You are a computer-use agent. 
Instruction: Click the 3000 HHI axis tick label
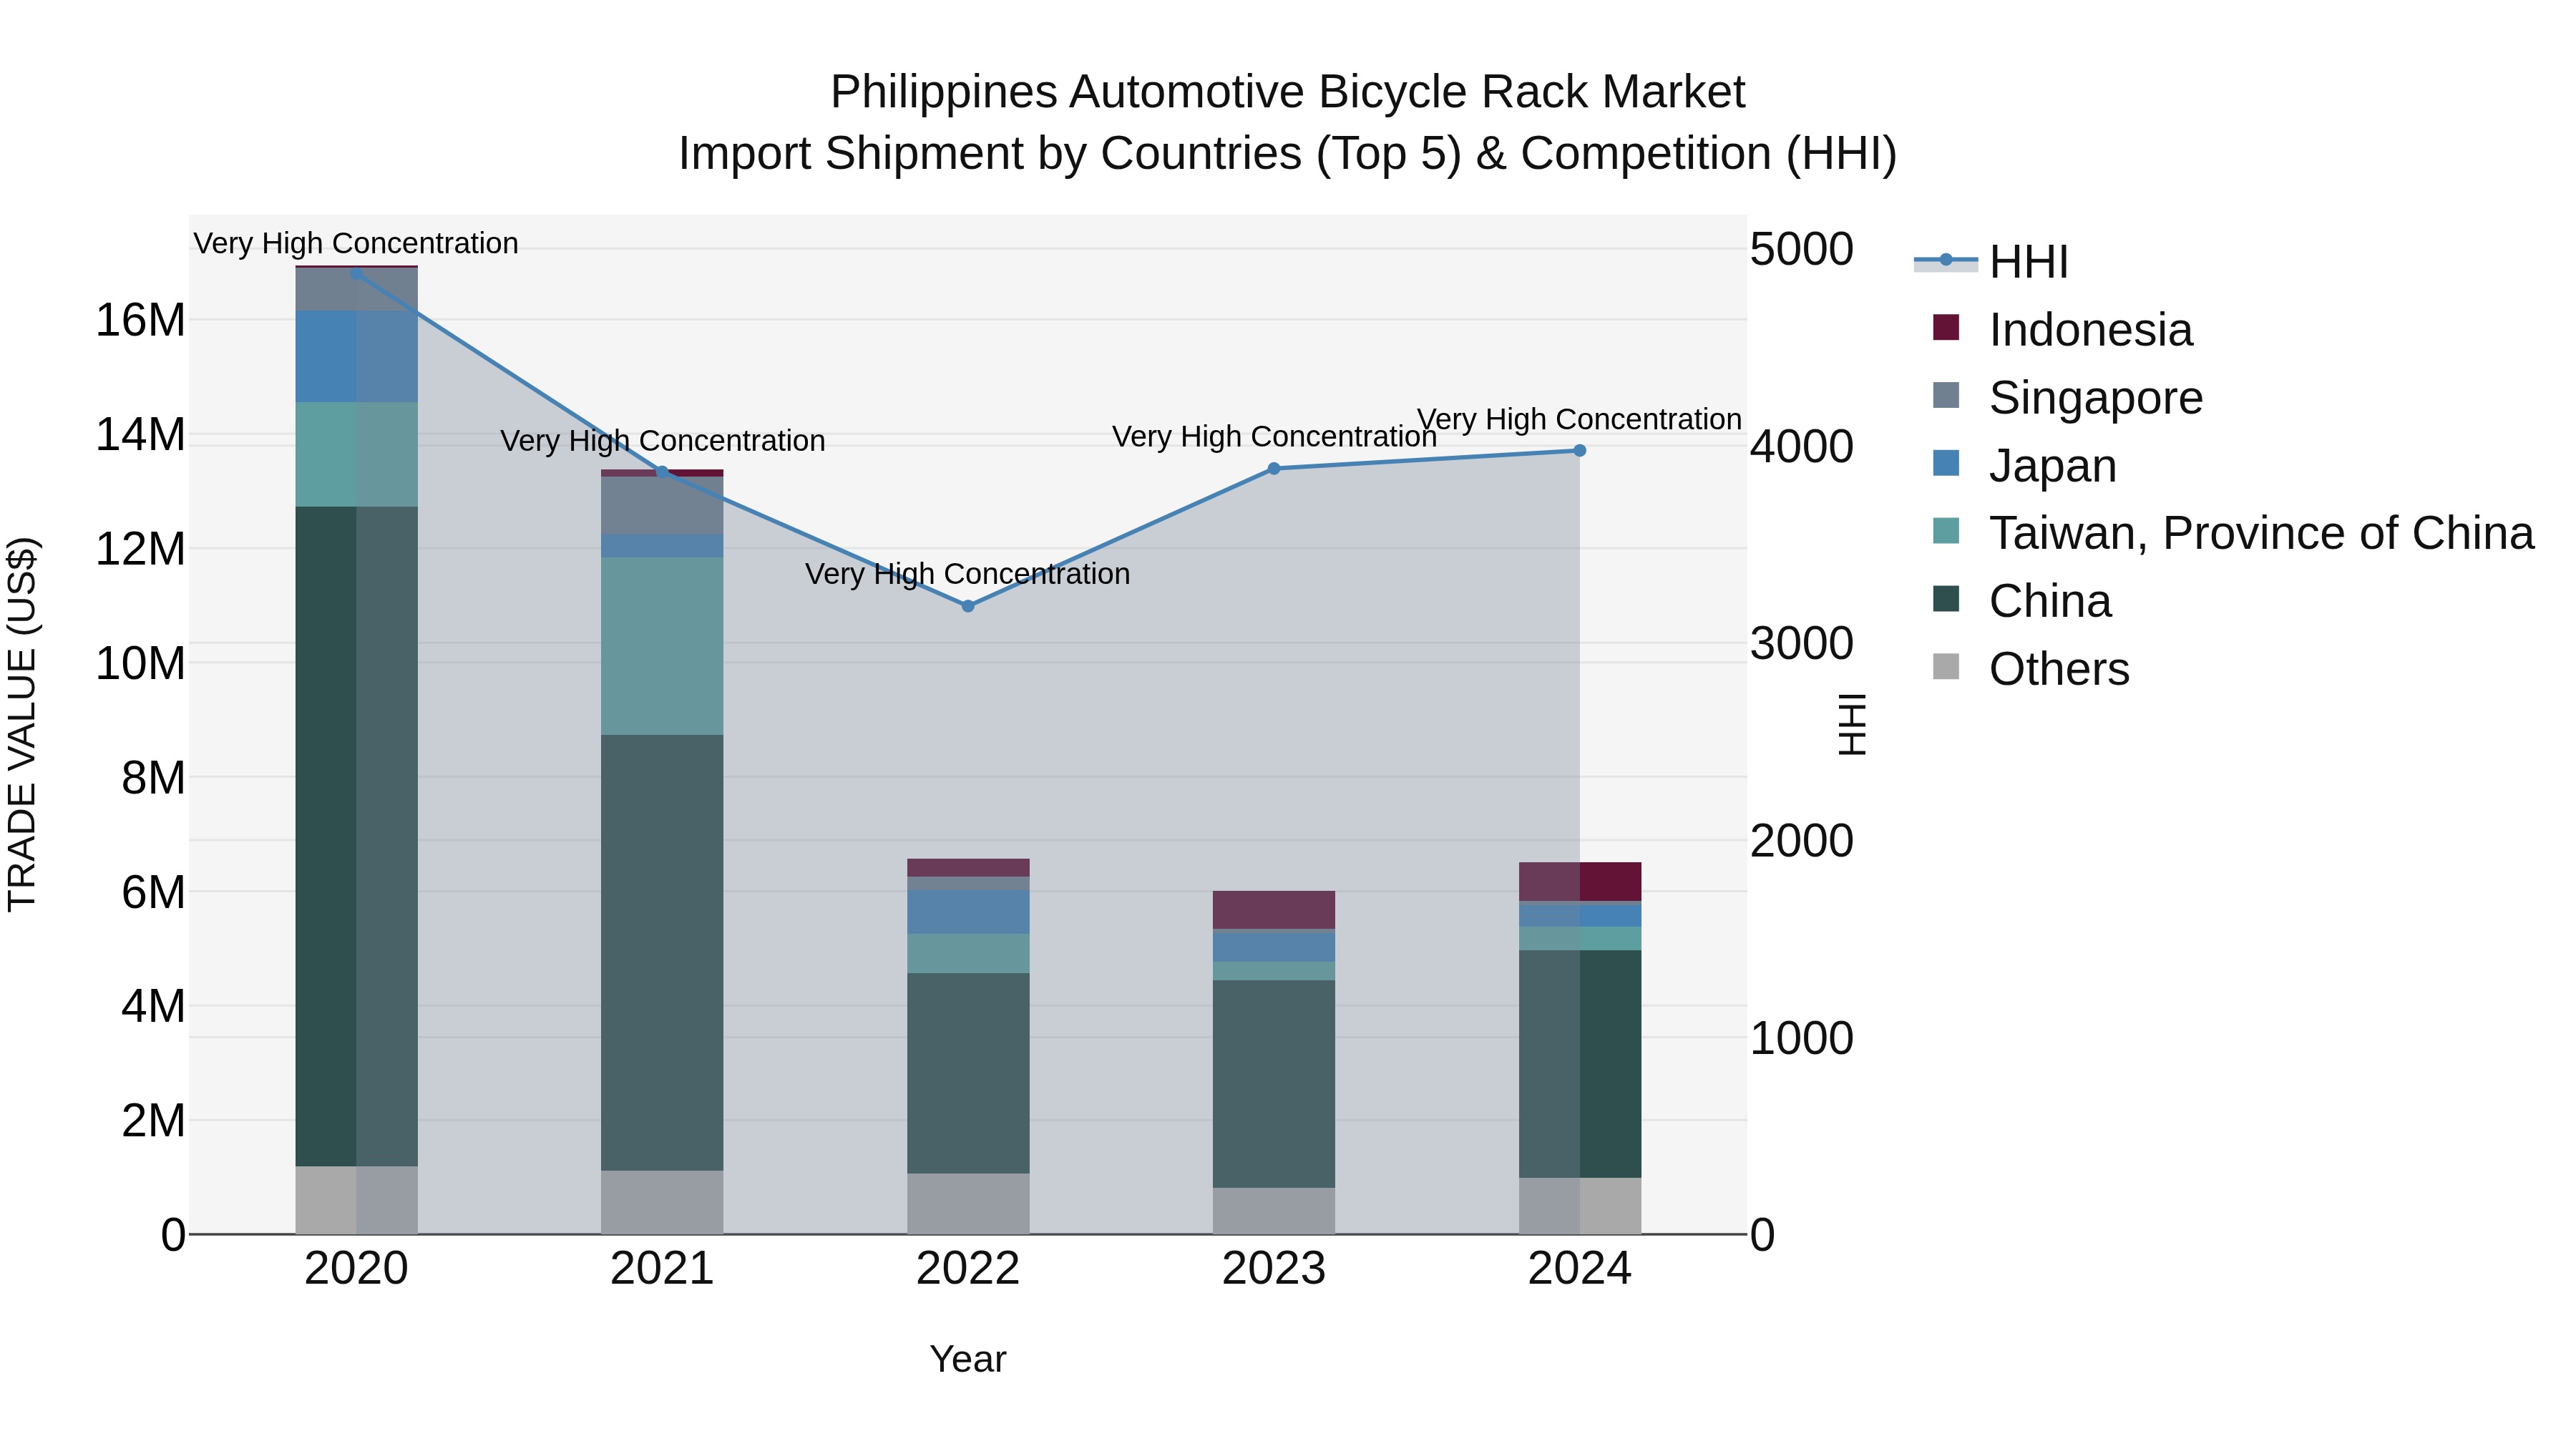[1802, 644]
